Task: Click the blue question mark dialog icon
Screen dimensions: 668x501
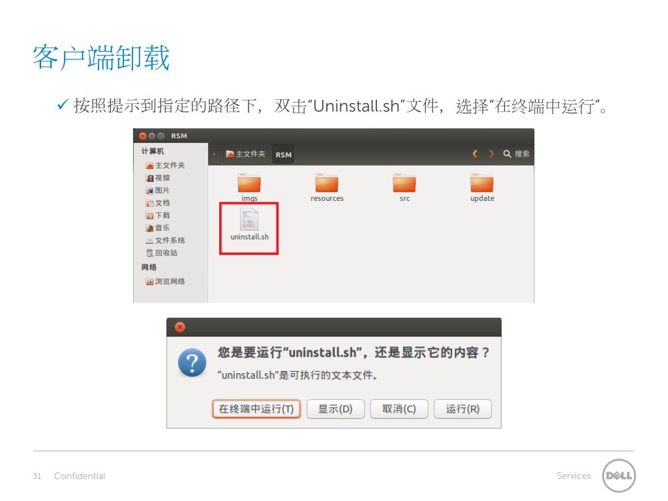Action: (x=192, y=363)
